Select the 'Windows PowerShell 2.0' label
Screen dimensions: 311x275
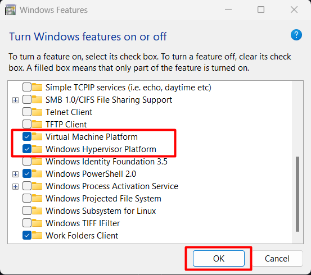click(91, 174)
